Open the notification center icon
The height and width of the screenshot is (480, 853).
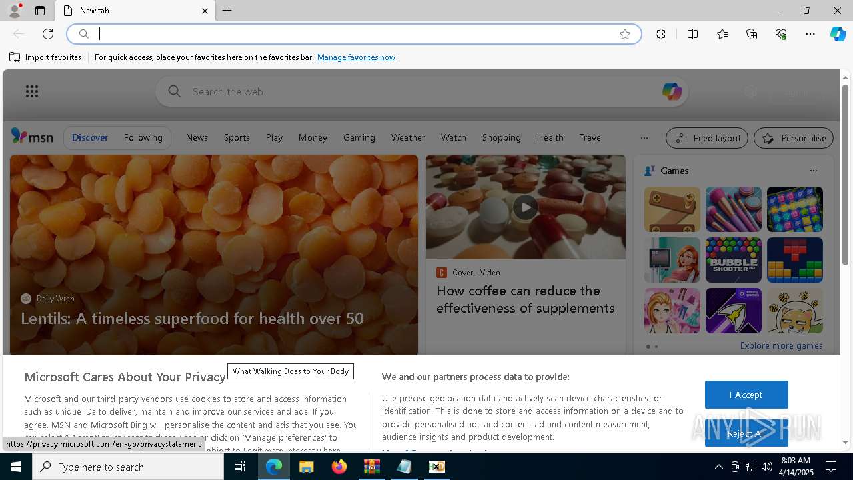[831, 467]
